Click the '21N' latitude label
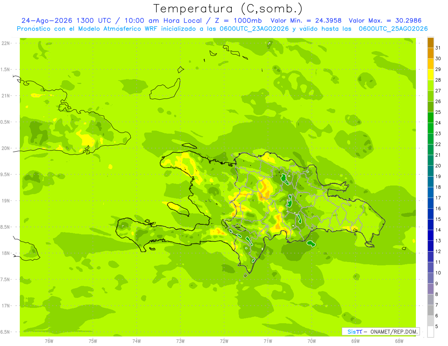 point(6,96)
